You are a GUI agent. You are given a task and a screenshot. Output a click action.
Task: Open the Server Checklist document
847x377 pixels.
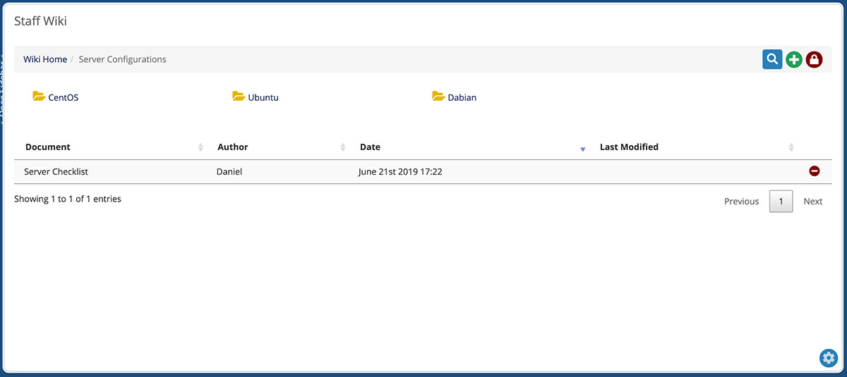pos(56,171)
